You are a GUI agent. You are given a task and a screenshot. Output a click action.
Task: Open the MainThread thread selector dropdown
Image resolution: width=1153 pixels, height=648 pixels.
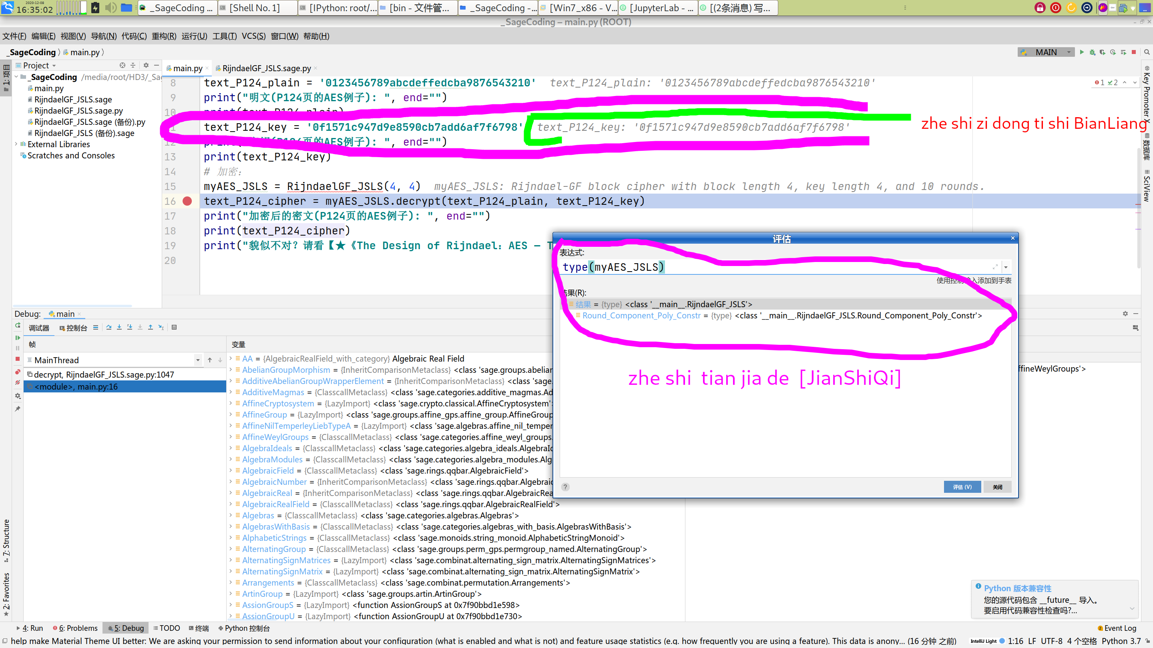(x=197, y=360)
